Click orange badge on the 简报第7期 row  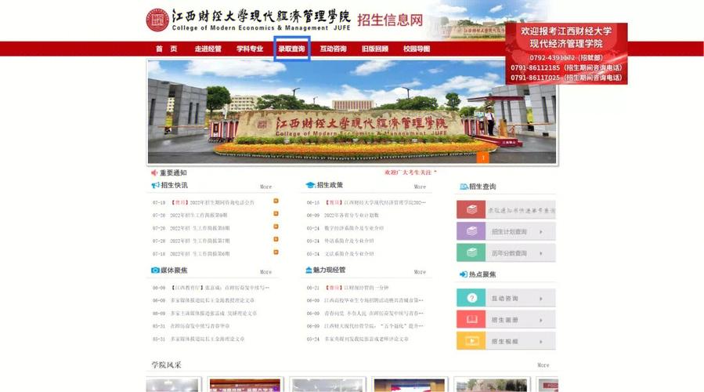click(276, 240)
